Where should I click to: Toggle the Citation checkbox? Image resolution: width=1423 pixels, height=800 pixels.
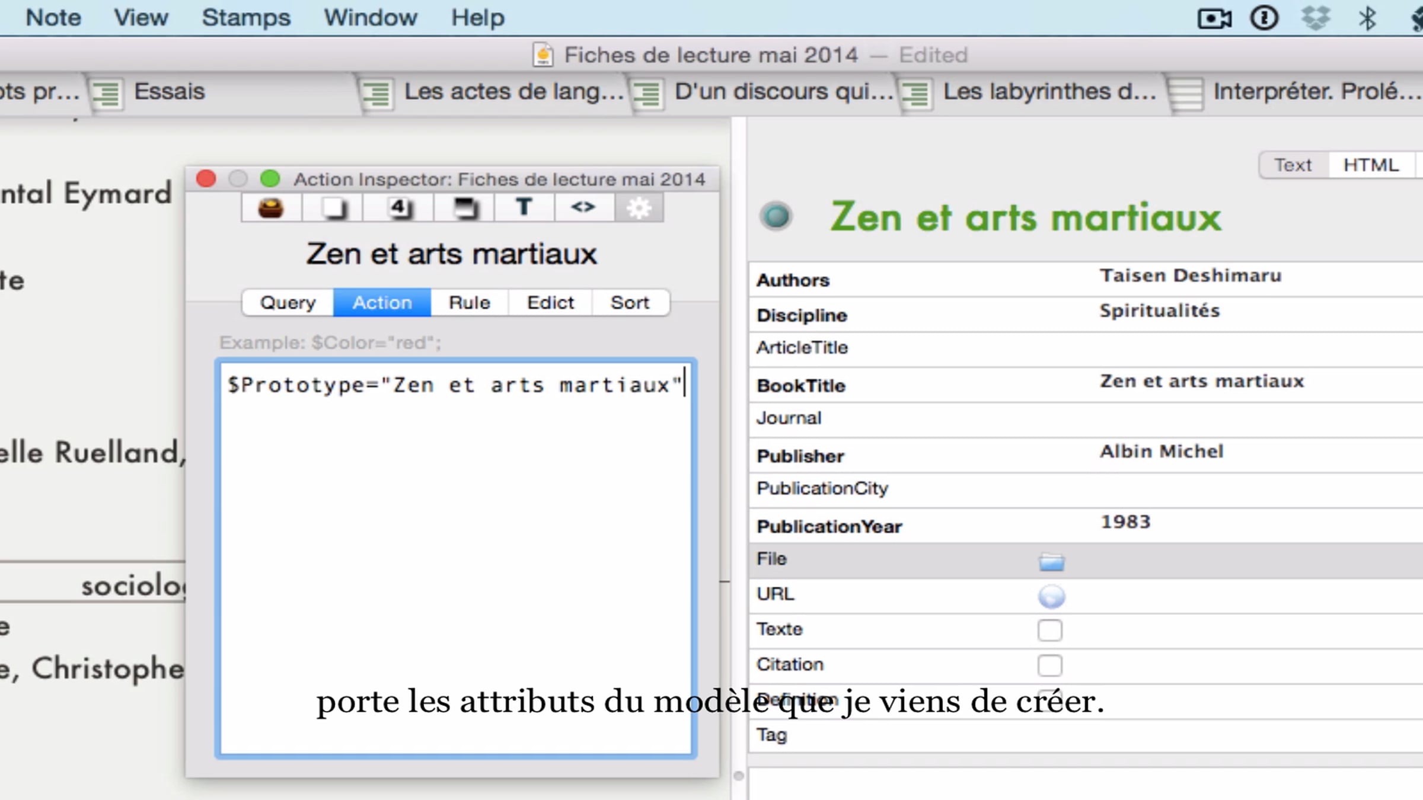coord(1049,665)
